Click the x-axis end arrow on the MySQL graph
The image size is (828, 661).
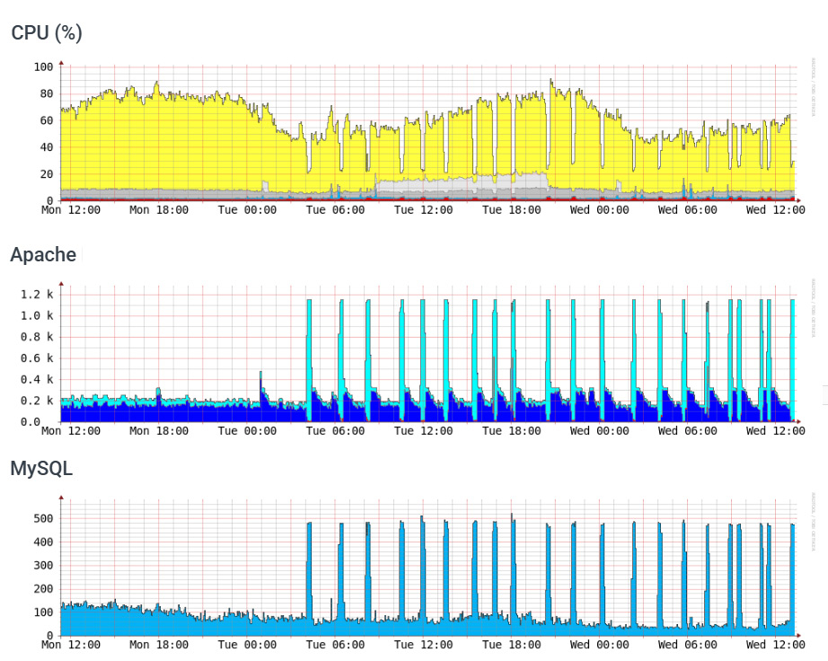797,635
